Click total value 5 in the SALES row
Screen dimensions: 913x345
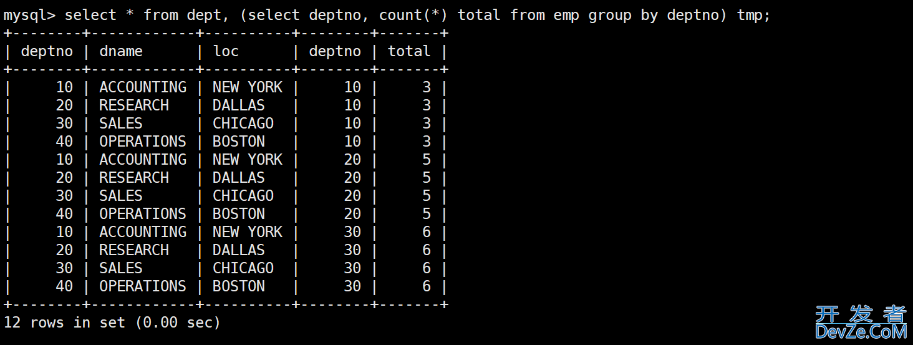[427, 195]
